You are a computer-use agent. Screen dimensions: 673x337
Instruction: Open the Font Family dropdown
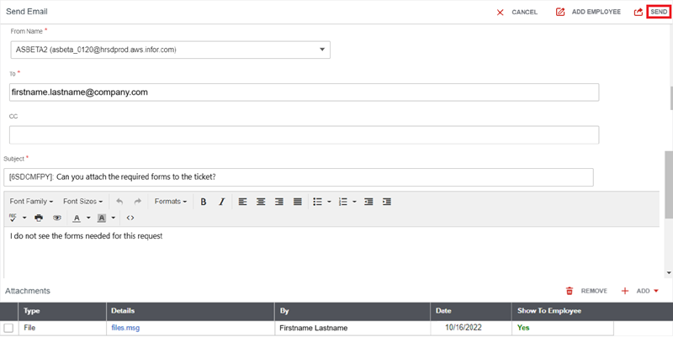[x=31, y=201]
